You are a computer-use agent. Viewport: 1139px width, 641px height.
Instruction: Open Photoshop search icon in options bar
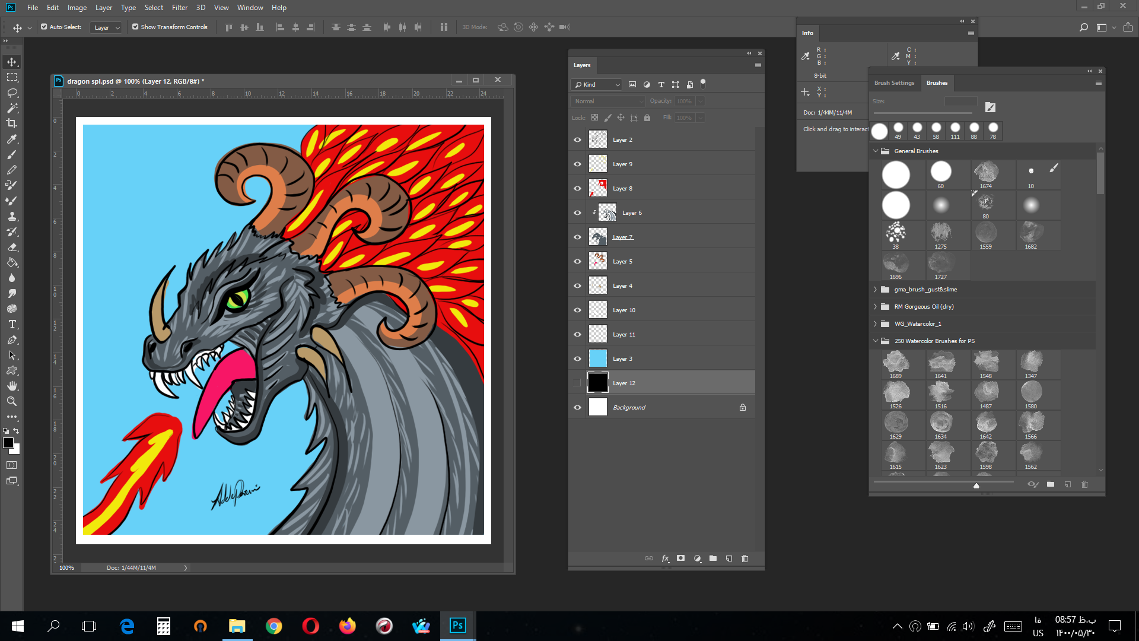coord(1084,27)
